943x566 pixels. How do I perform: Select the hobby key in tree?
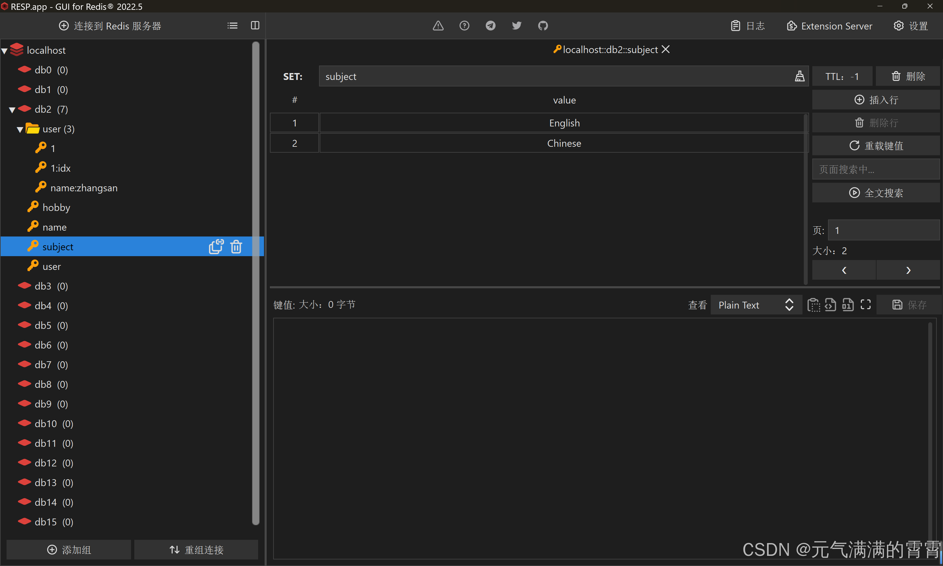pos(56,207)
